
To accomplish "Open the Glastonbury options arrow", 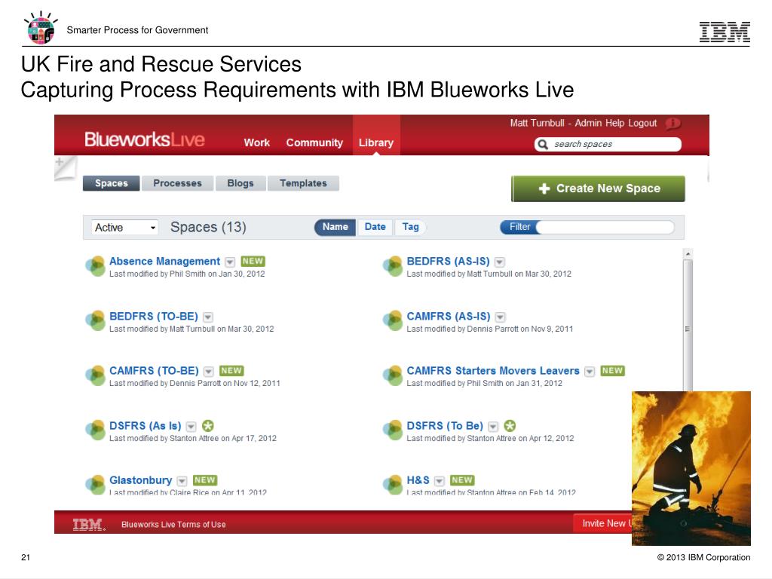I will click(182, 481).
